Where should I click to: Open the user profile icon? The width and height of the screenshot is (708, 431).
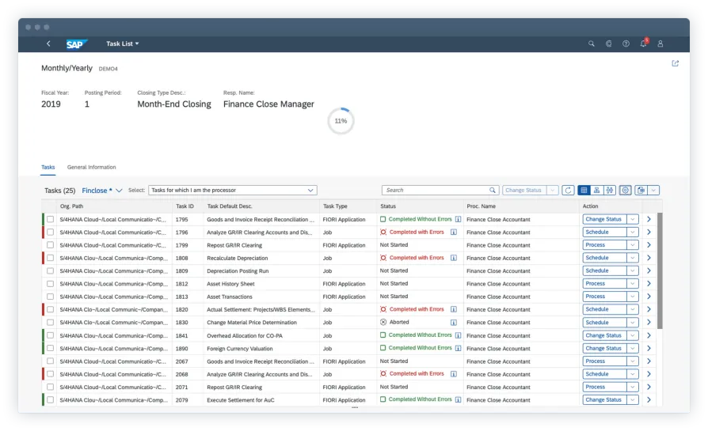(660, 44)
